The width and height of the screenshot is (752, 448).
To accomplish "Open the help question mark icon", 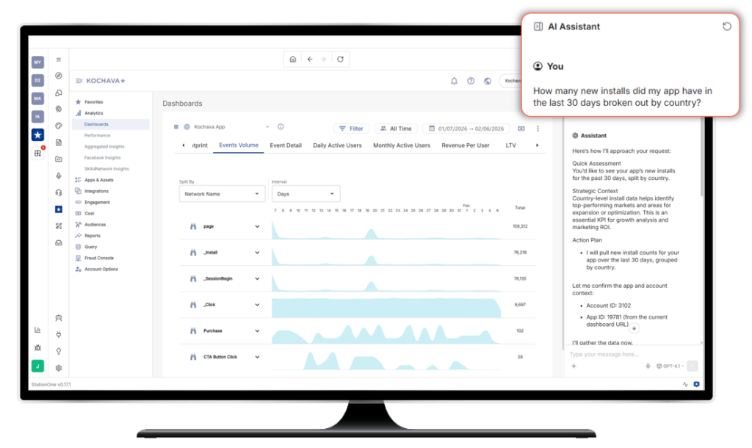I will tap(471, 81).
